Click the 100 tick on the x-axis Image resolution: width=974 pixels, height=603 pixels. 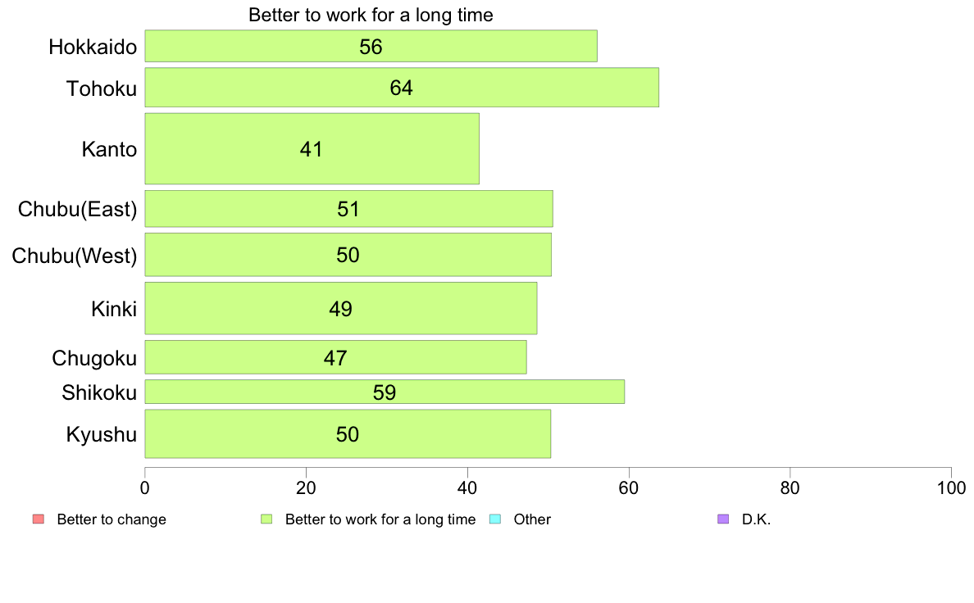(951, 488)
